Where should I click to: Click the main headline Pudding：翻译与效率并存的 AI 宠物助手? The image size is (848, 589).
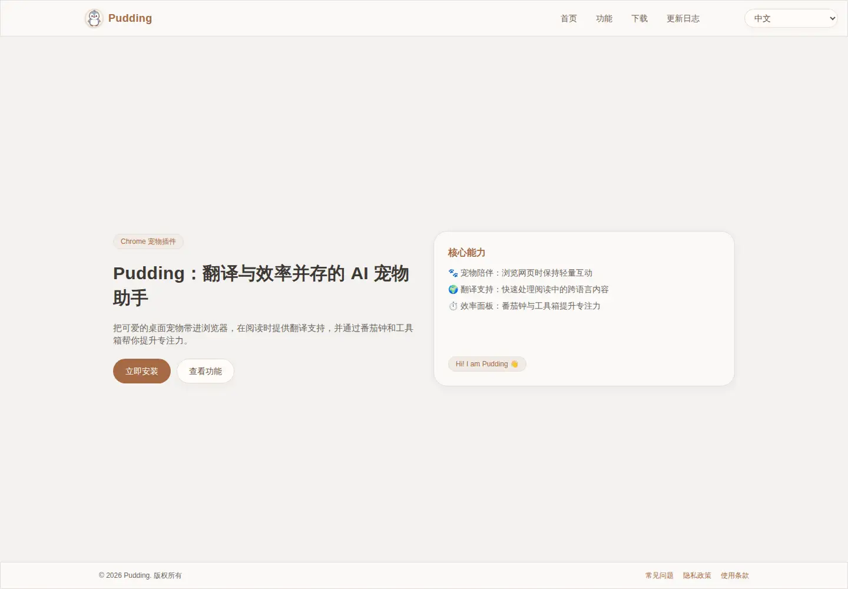pos(261,285)
